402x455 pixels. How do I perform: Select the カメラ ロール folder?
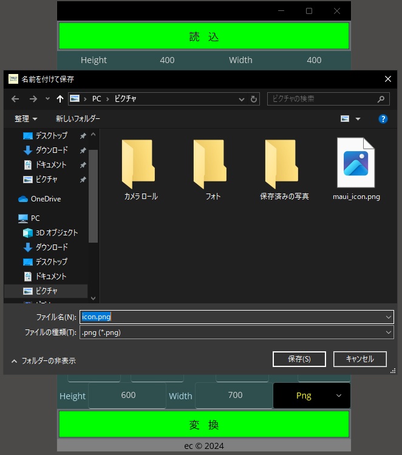(141, 170)
